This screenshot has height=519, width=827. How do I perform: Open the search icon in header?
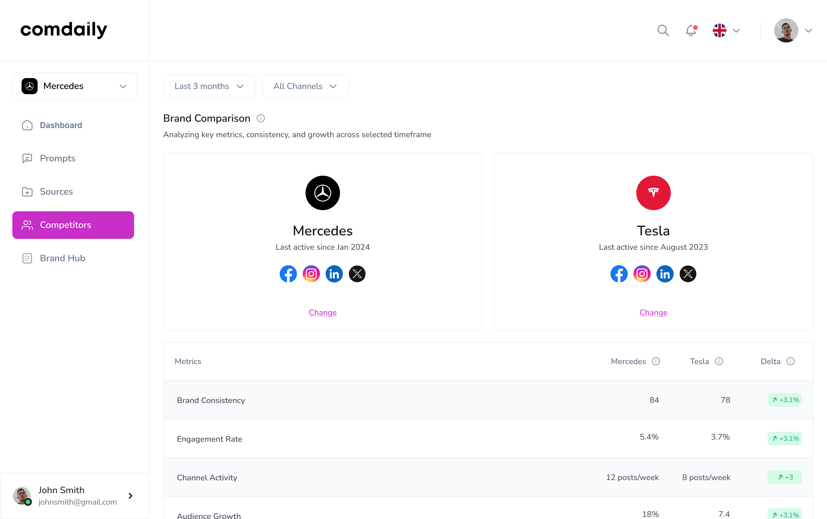click(x=663, y=30)
